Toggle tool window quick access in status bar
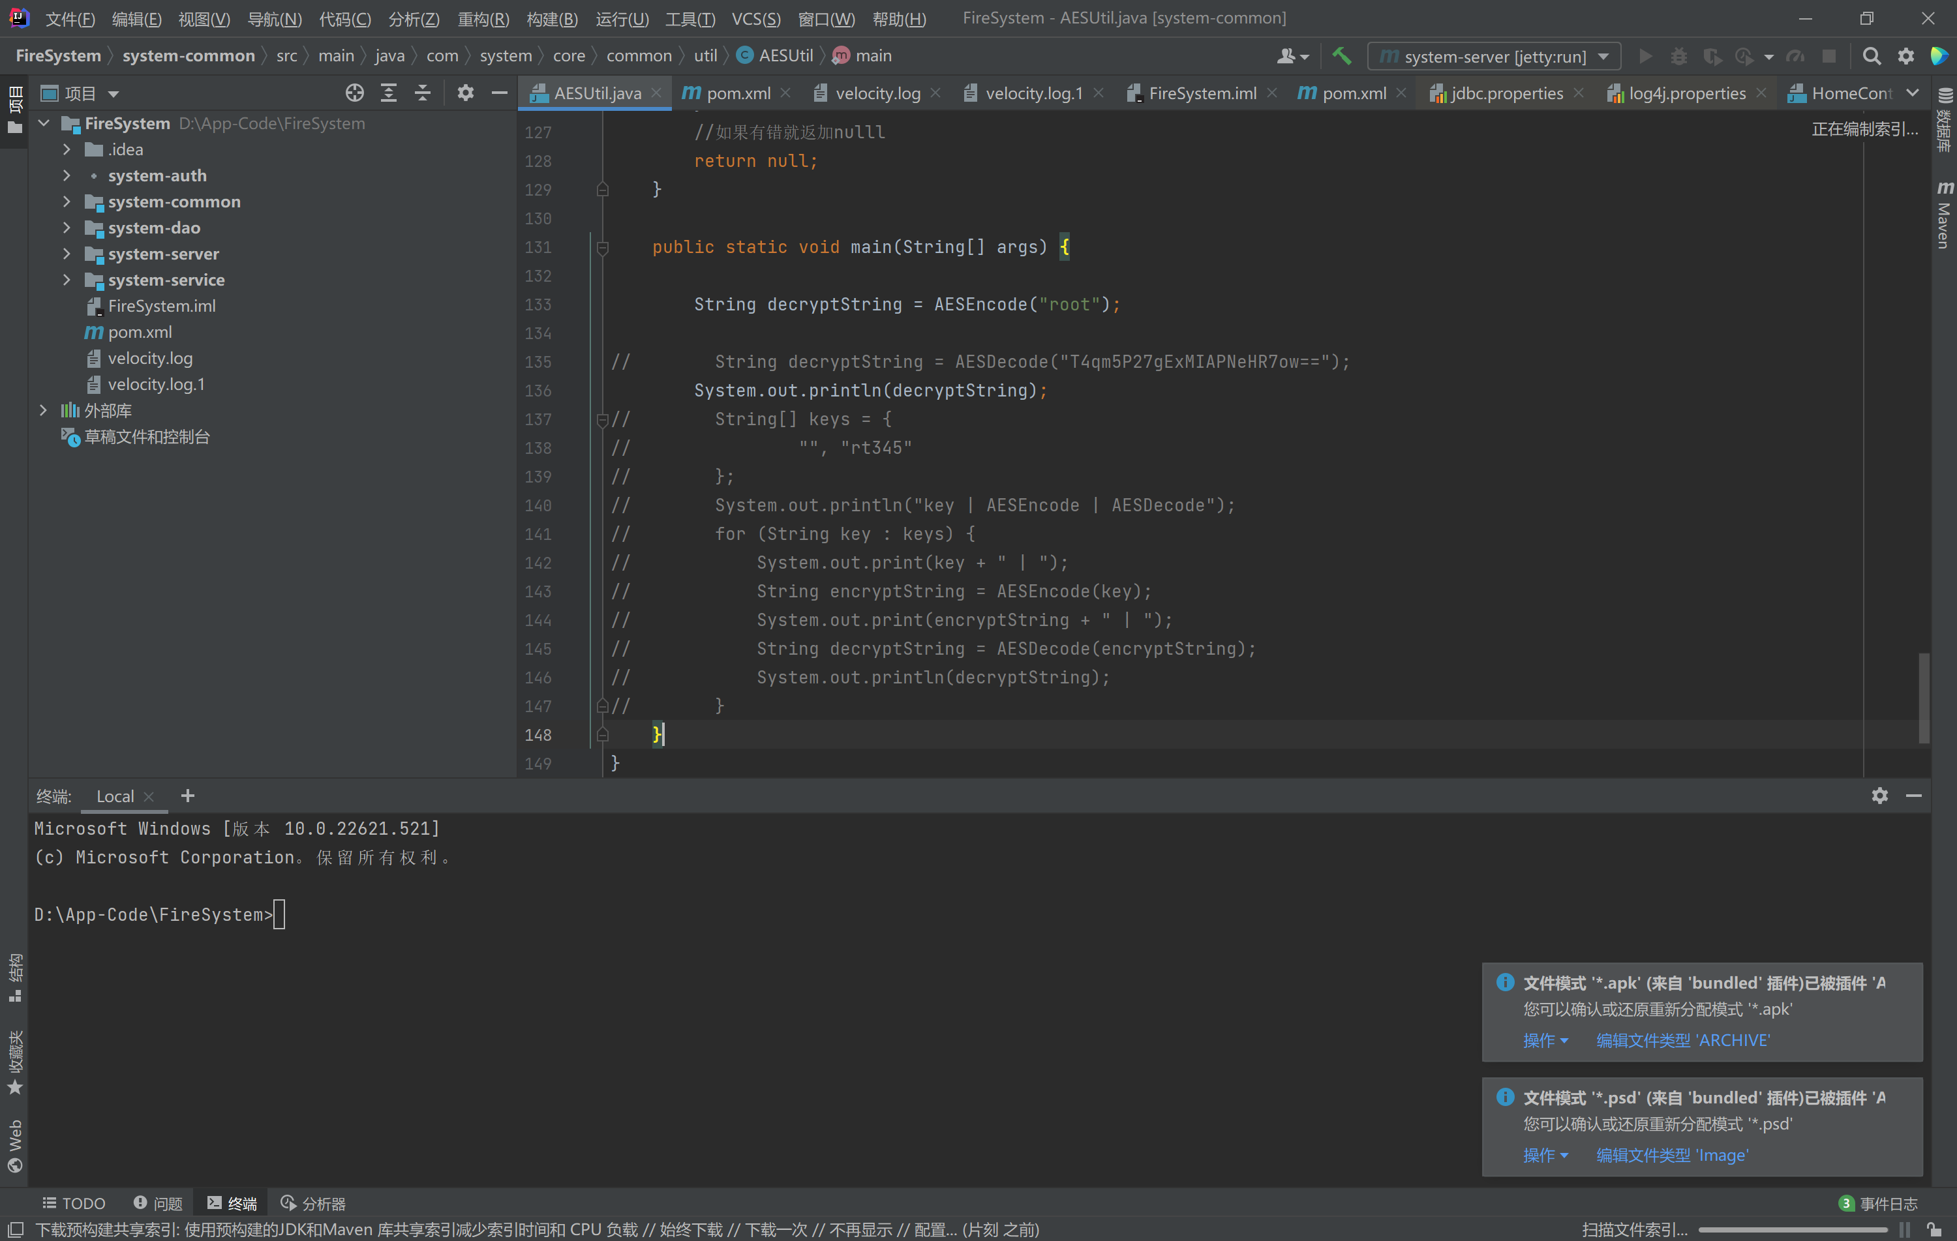The height and width of the screenshot is (1241, 1957). tap(14, 1230)
